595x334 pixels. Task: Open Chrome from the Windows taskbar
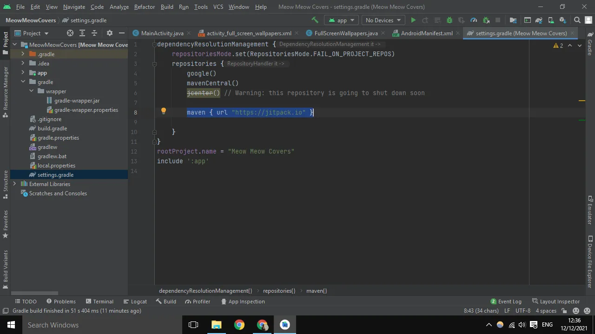click(x=239, y=325)
